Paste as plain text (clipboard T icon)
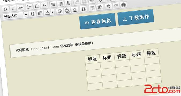Screen dimensions: 181x96 (x=60, y=11)
